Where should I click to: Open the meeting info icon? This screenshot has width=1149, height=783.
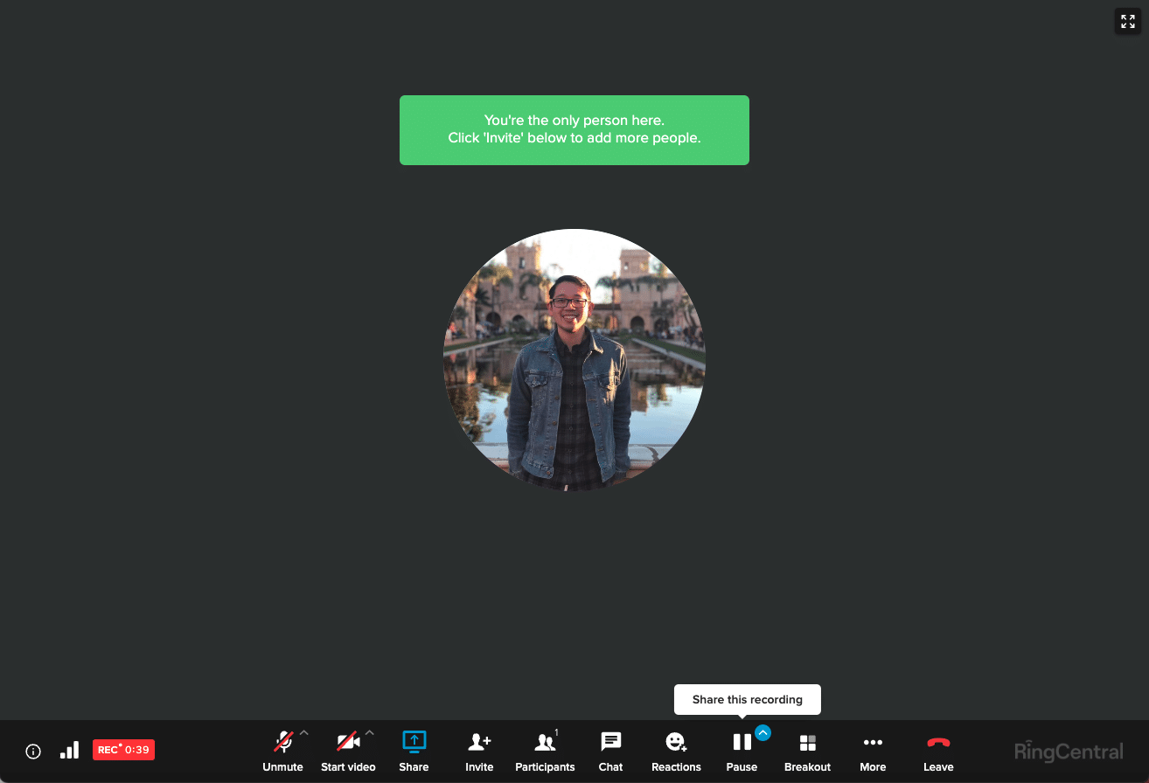pos(33,751)
